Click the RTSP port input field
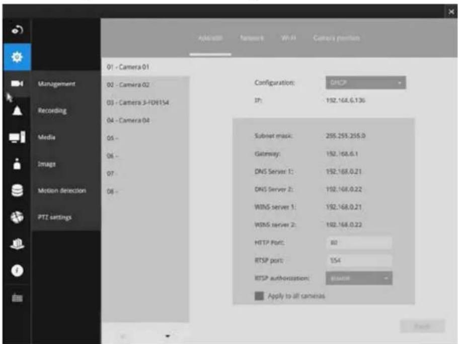The image size is (459, 344). (x=359, y=261)
